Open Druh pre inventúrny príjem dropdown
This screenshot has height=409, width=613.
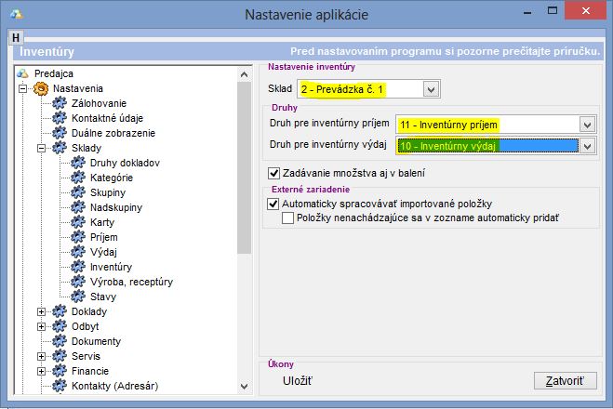[x=586, y=125]
